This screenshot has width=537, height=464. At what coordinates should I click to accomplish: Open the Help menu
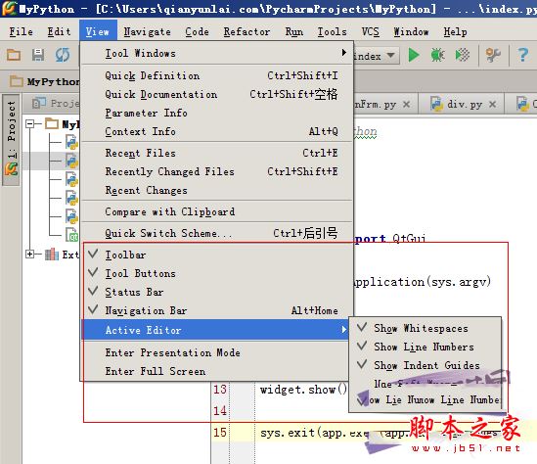(x=455, y=32)
